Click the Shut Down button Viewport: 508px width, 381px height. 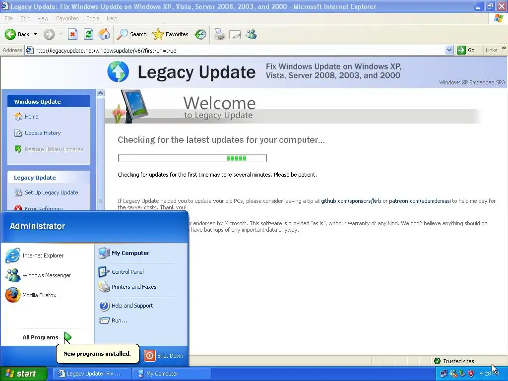[x=164, y=356]
